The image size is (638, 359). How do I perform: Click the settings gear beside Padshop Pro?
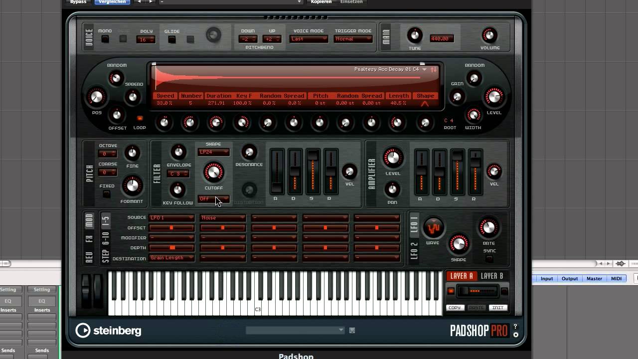(x=516, y=335)
